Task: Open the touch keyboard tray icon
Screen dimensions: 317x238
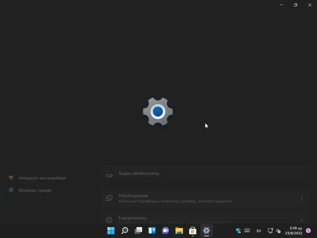Action: pyautogui.click(x=247, y=231)
